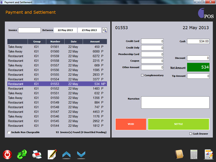This screenshot has height=162, width=216.
Task: Open the report chart icon
Action: coord(208,154)
